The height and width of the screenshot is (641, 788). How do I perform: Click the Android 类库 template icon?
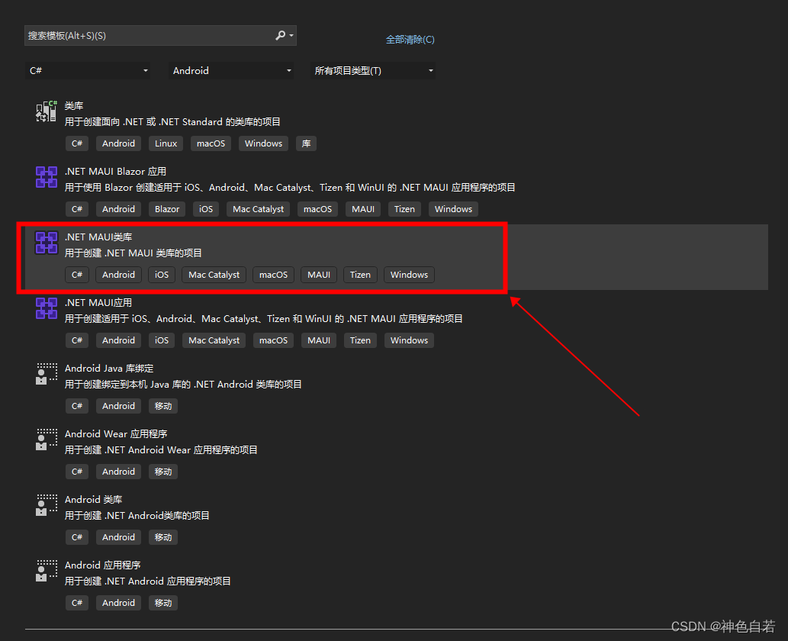[x=47, y=505]
